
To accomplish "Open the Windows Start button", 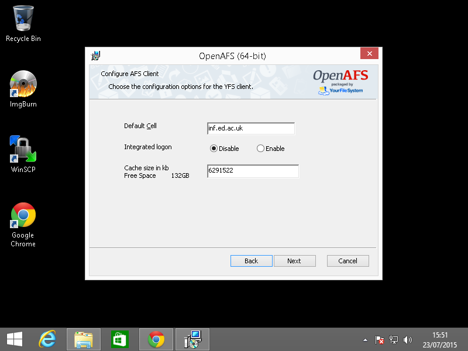I will (x=14, y=340).
